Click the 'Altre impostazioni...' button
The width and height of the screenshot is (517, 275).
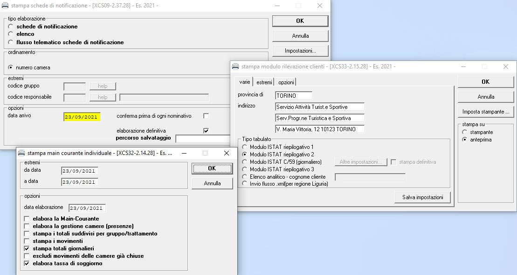pos(361,162)
